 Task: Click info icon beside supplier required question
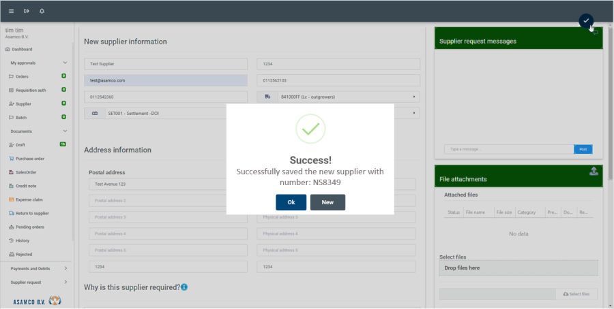[x=184, y=287]
